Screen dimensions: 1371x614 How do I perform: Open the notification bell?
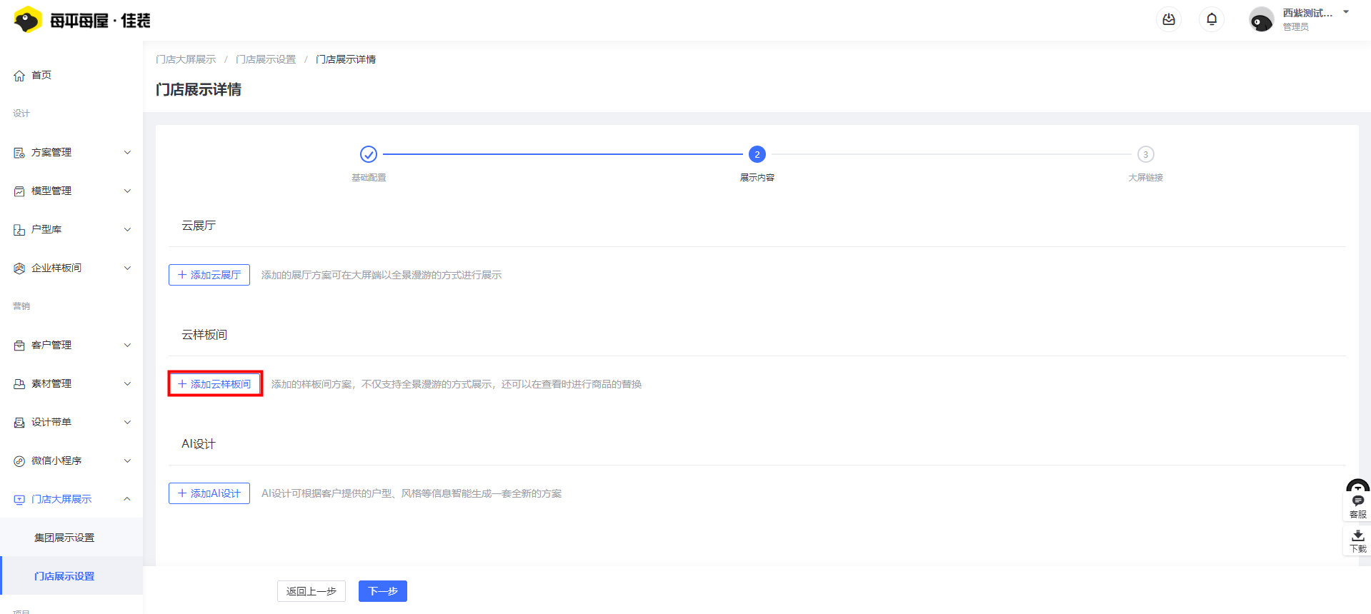pyautogui.click(x=1212, y=19)
